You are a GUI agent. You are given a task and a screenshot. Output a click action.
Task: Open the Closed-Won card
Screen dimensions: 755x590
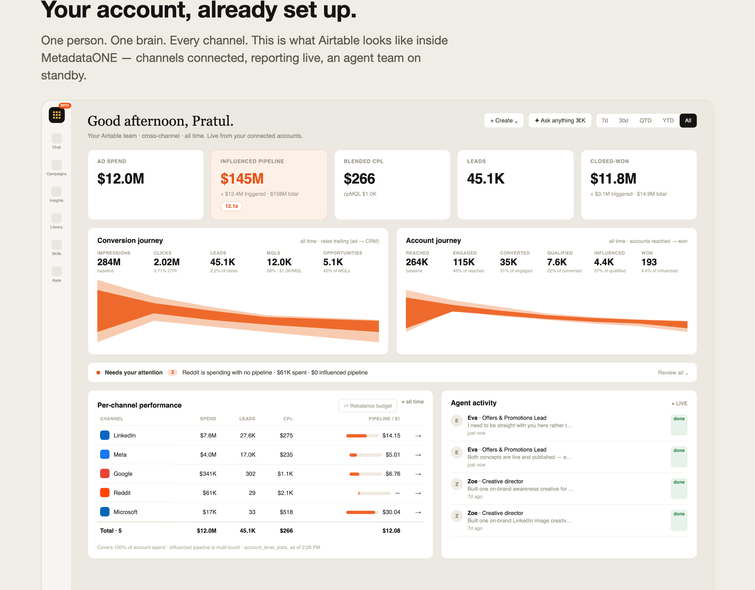(639, 185)
